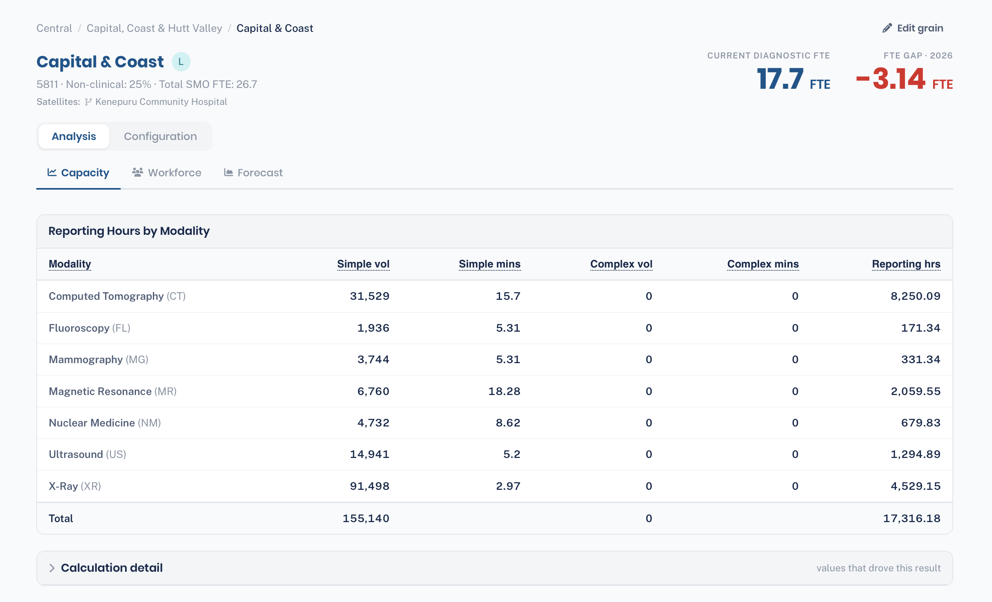The width and height of the screenshot is (992, 602).
Task: Select the Capacity sub-tab
Action: (78, 173)
